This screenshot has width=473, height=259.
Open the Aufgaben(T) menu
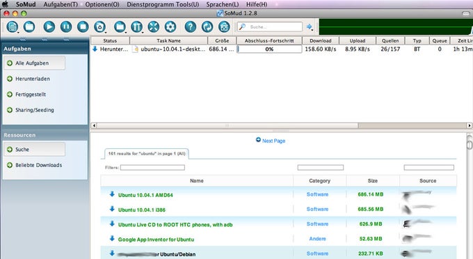point(61,5)
